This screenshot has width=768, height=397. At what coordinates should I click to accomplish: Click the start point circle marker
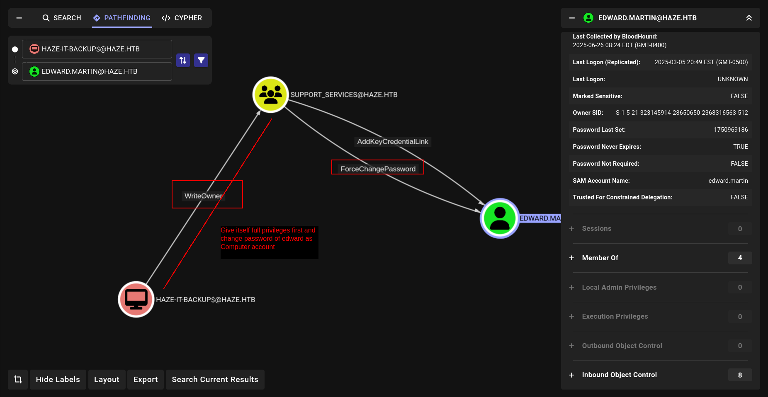(15, 49)
